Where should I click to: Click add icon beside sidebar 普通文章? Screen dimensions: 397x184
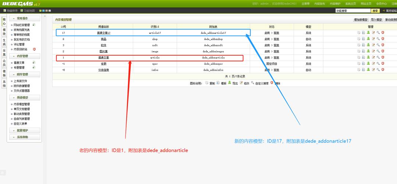[34, 62]
